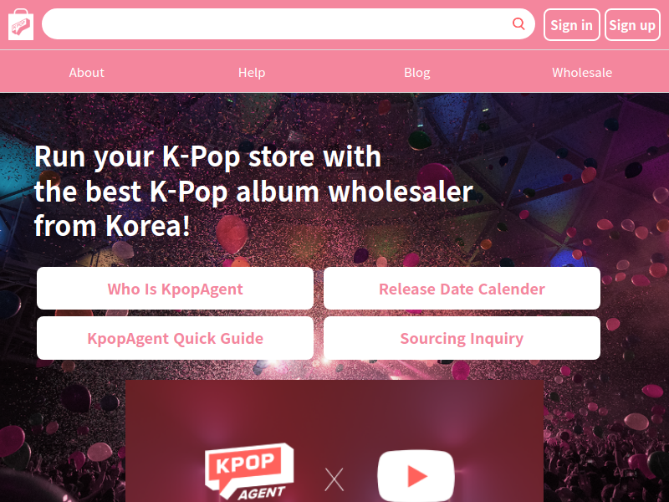Viewport: 669px width, 502px height.
Task: Open KpopAgent Quick Guide
Action: pyautogui.click(x=175, y=338)
